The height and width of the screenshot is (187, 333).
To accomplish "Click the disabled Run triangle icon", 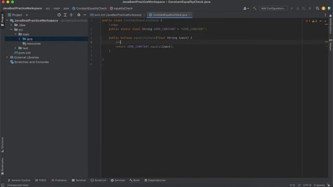I will pyautogui.click(x=292, y=8).
